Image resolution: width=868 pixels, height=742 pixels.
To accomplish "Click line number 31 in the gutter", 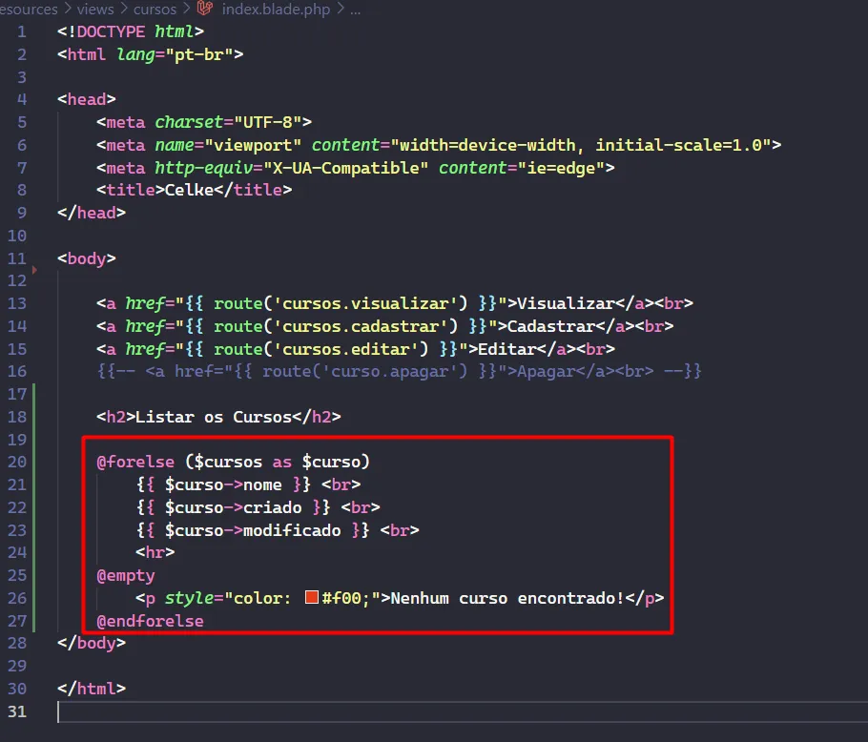I will [x=16, y=711].
